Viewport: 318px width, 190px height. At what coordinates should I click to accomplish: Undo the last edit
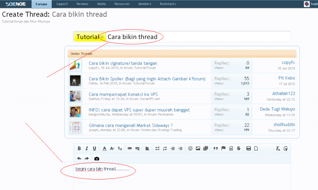79,158
